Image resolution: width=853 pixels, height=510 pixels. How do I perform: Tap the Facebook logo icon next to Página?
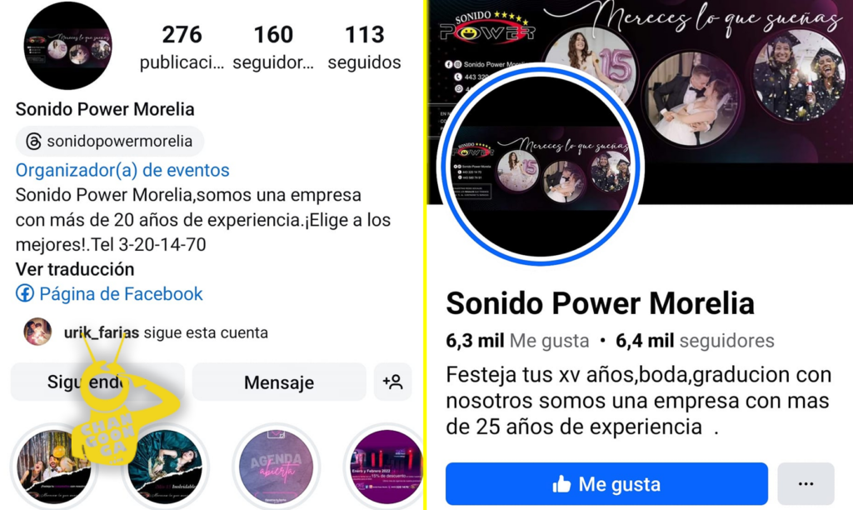(x=24, y=293)
